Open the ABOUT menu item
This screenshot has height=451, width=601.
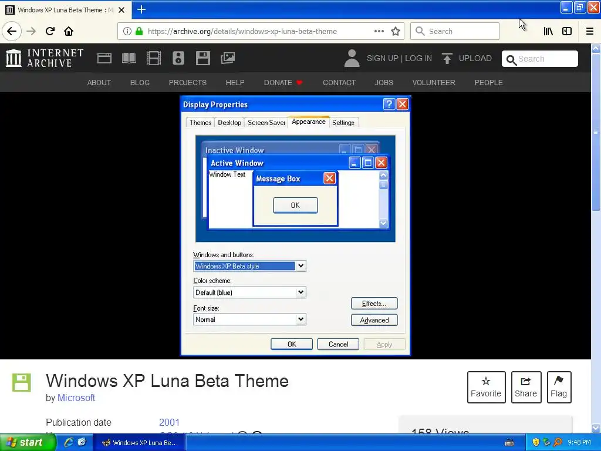[99, 82]
